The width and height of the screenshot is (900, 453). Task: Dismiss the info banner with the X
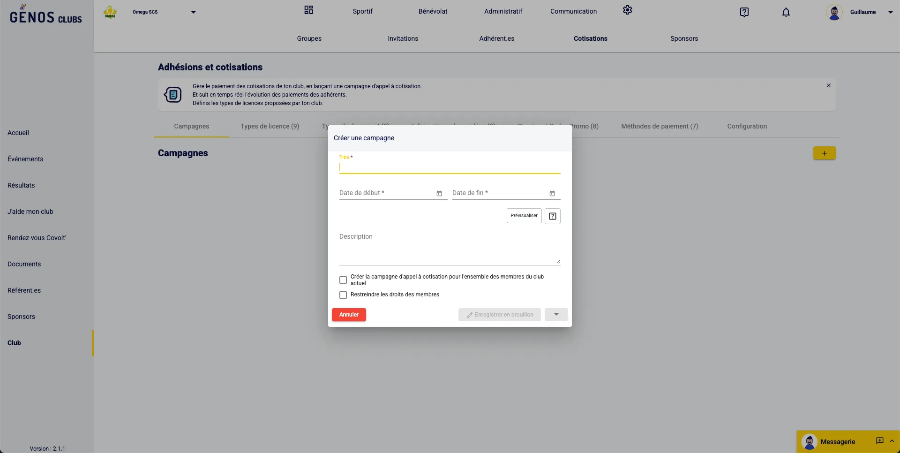pos(829,85)
